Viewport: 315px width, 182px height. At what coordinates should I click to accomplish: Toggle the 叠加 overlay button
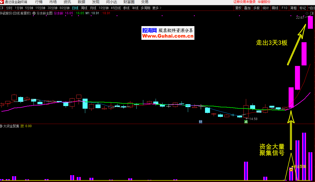(x=247, y=8)
